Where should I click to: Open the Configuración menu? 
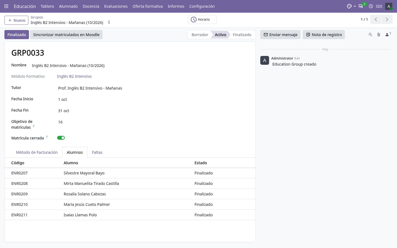[x=202, y=6]
